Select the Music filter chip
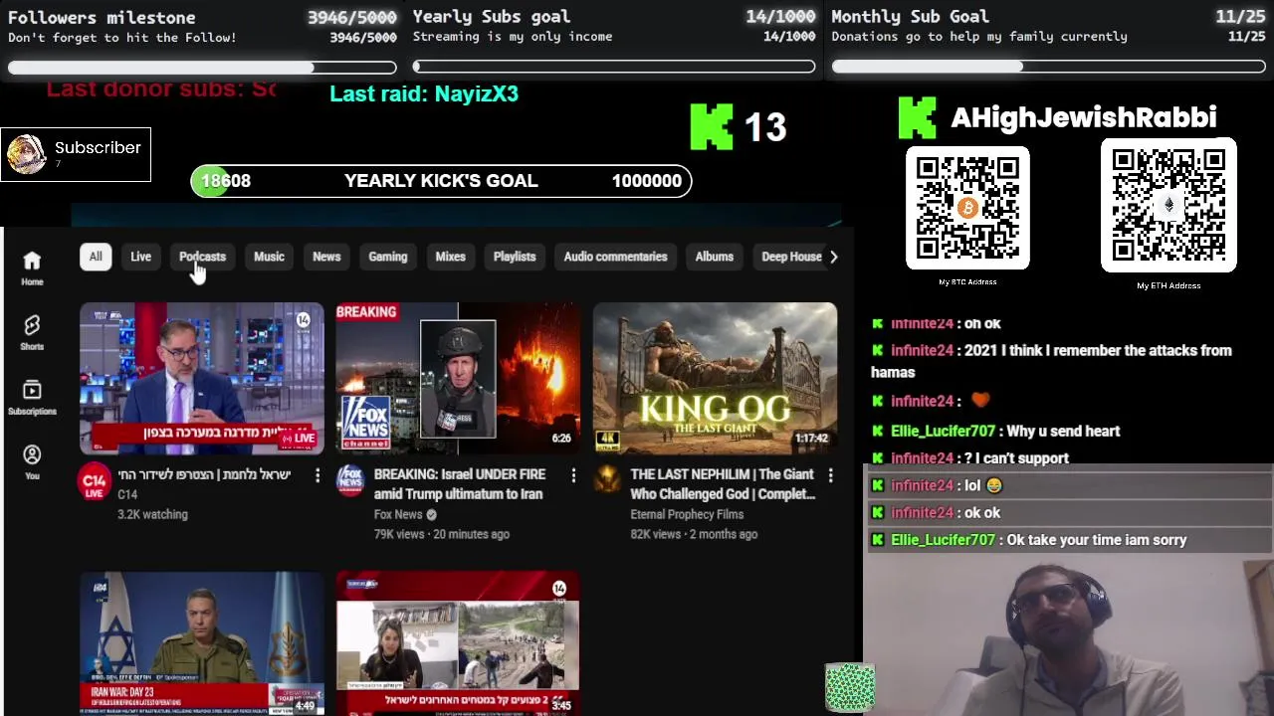The height and width of the screenshot is (716, 1274). click(269, 257)
